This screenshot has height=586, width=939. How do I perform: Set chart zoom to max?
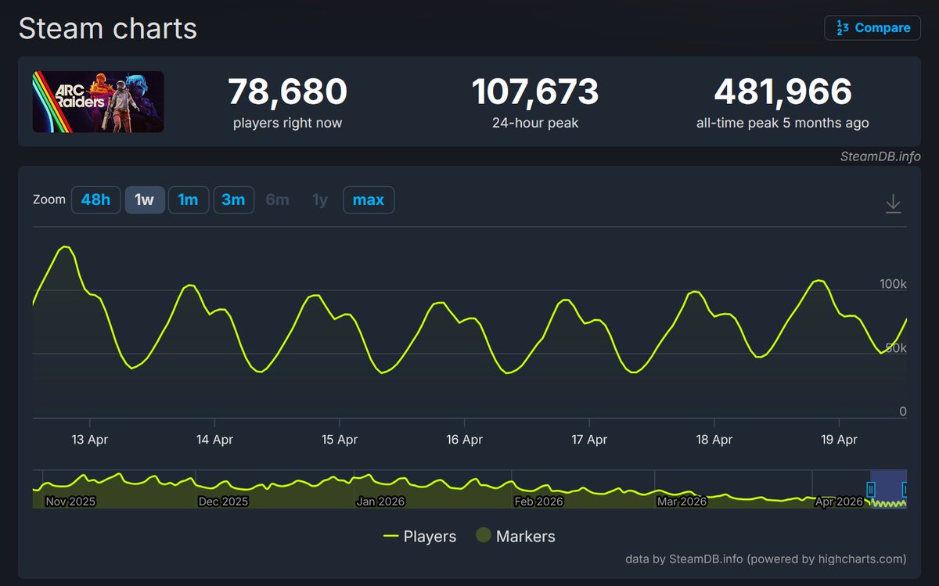tap(369, 200)
